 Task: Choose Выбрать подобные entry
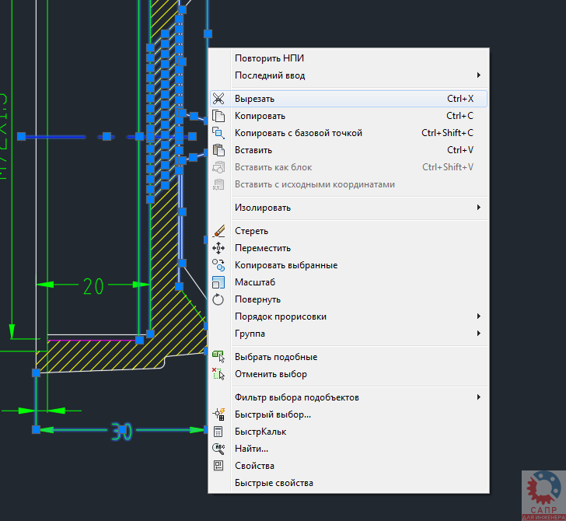(x=348, y=357)
